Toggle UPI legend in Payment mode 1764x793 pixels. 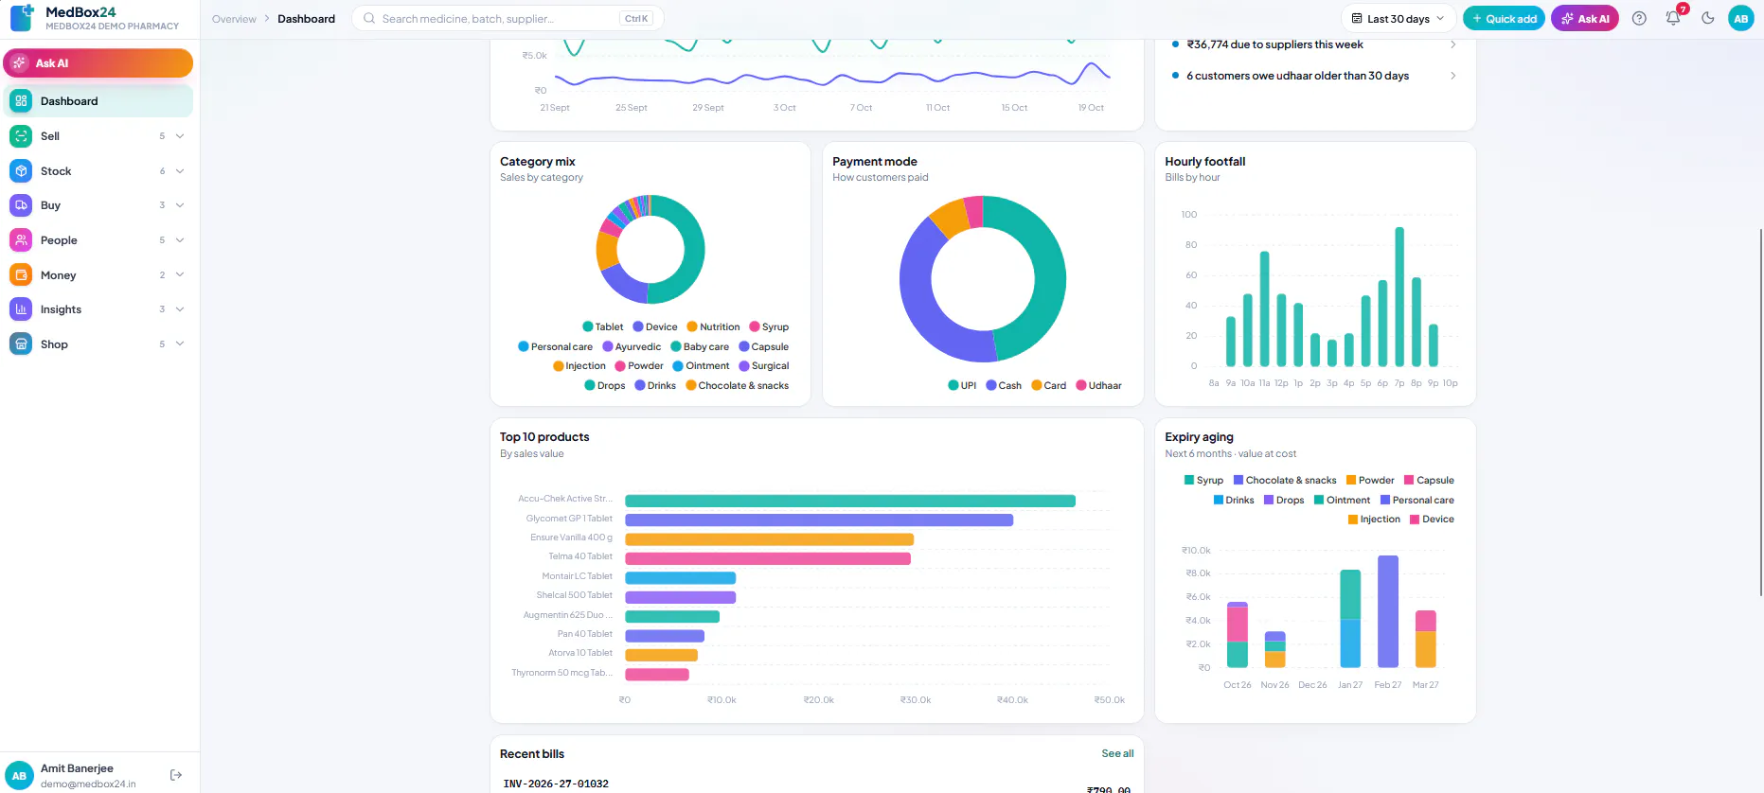tap(962, 386)
